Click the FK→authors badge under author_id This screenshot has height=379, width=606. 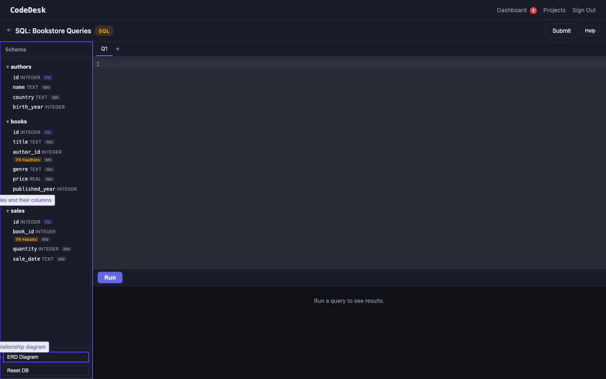(x=27, y=160)
